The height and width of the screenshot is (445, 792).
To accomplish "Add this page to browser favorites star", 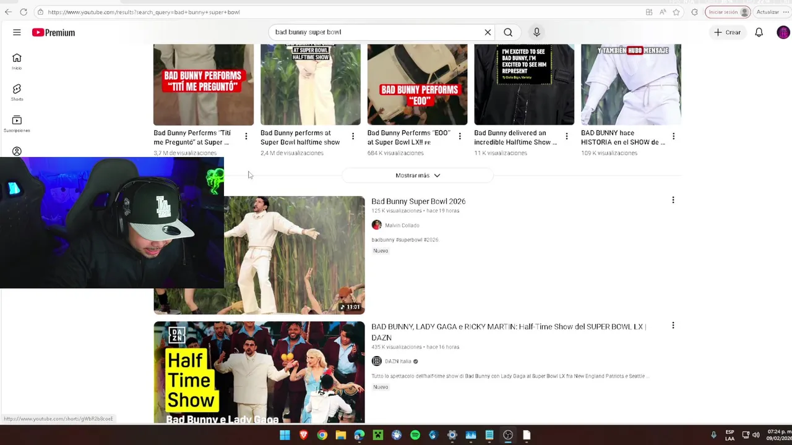I will [x=676, y=12].
